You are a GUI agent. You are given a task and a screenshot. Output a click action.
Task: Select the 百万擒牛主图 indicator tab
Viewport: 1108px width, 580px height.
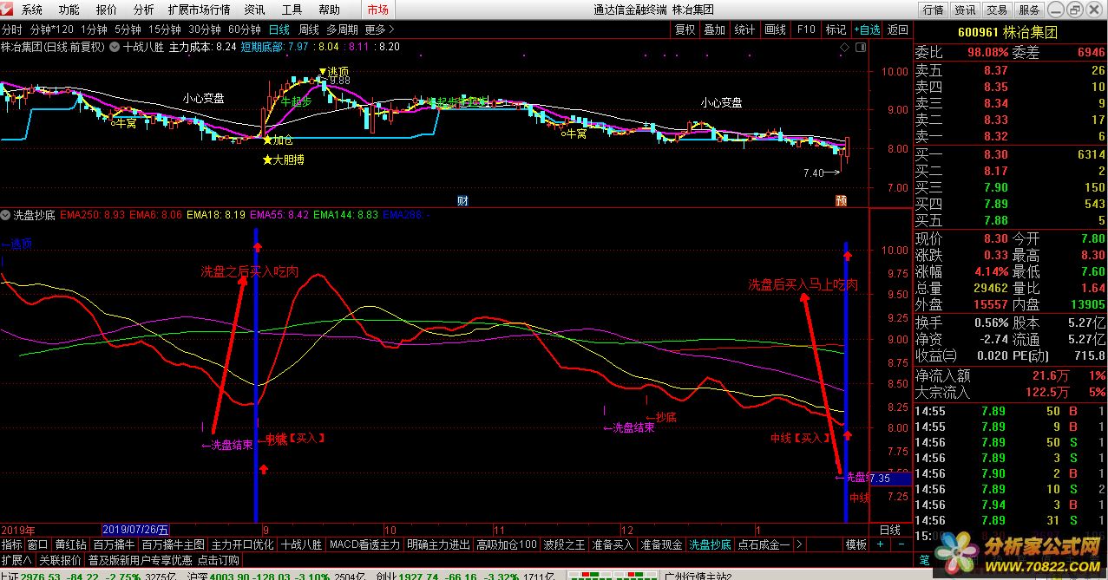(174, 544)
